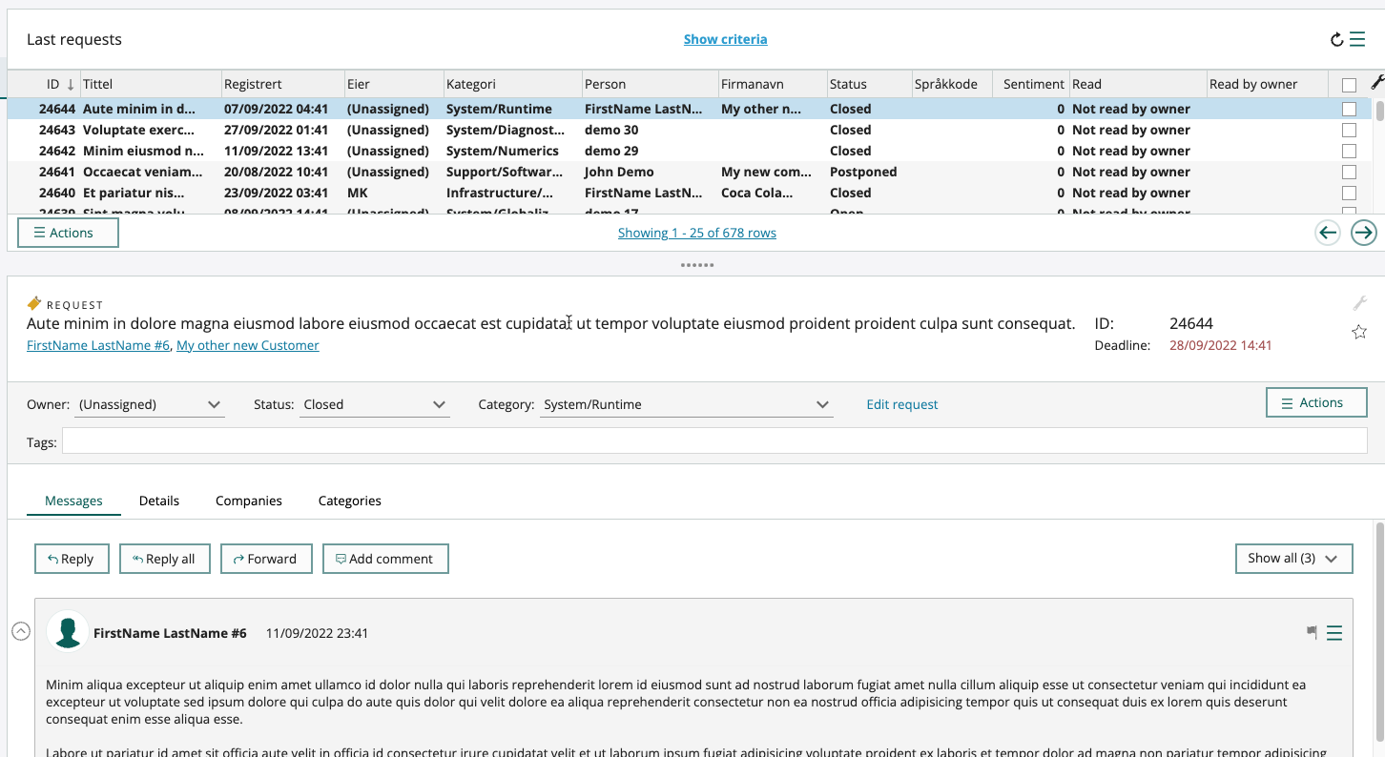The height and width of the screenshot is (757, 1385).
Task: Open the message options hamburger menu
Action: 1334,633
